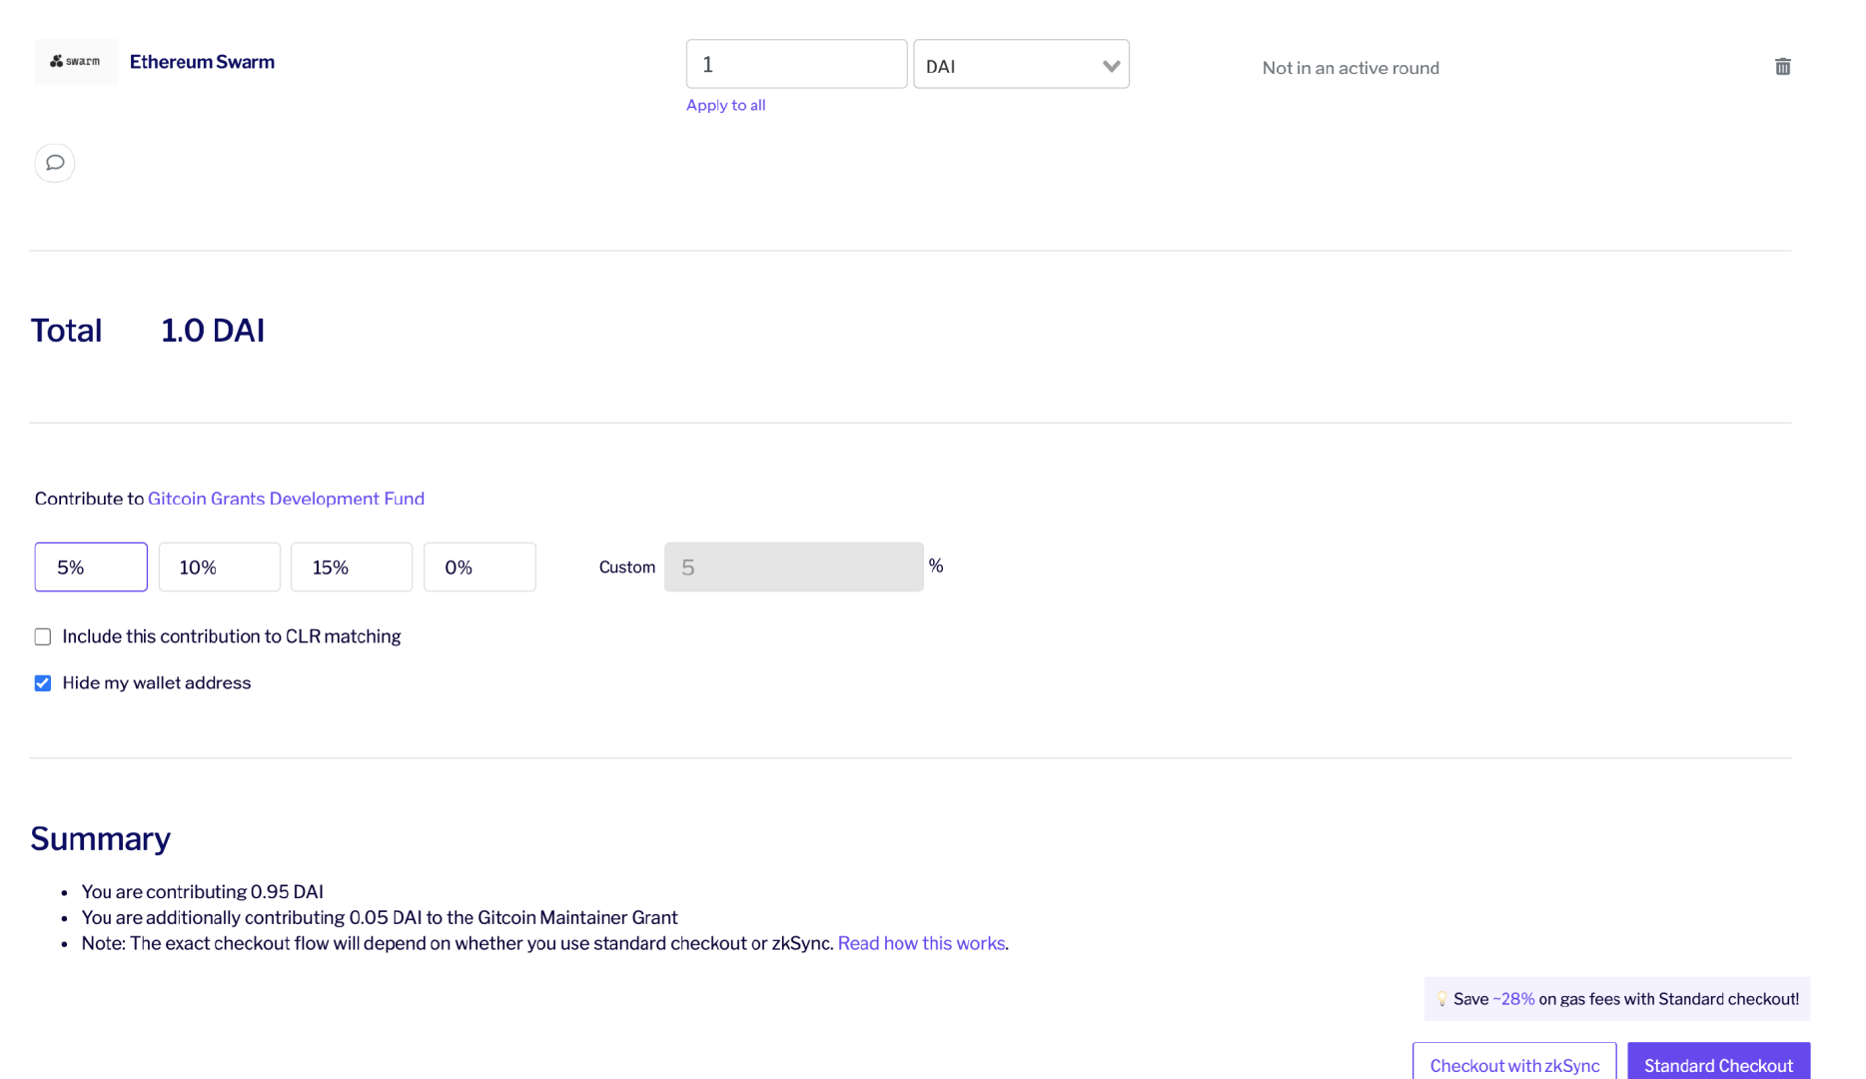This screenshot has width=1866, height=1079.
Task: Open the Ethereum Swarm grant title
Action: coord(202,62)
